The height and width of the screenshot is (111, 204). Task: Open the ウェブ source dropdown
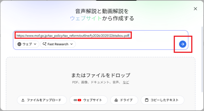(27, 44)
